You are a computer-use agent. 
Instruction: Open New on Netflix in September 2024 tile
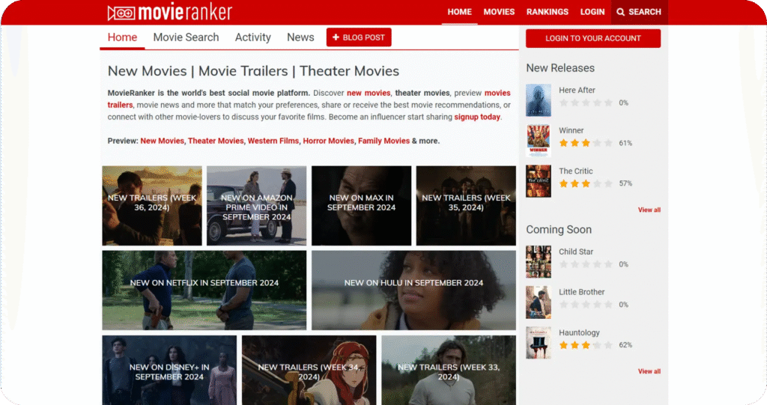[204, 283]
